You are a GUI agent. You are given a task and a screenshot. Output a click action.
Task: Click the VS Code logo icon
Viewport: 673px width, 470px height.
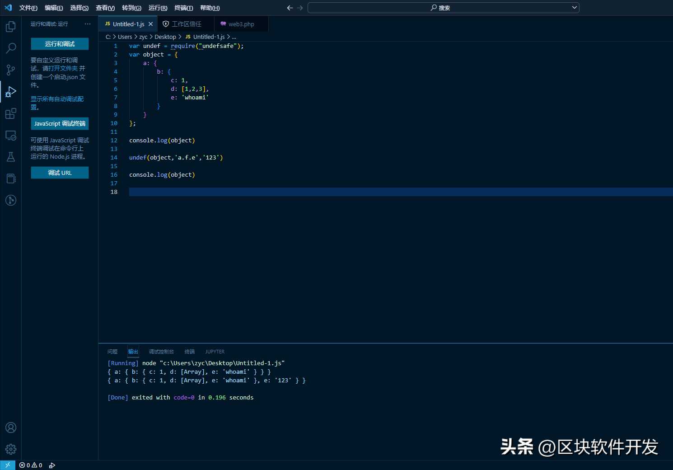tap(8, 8)
